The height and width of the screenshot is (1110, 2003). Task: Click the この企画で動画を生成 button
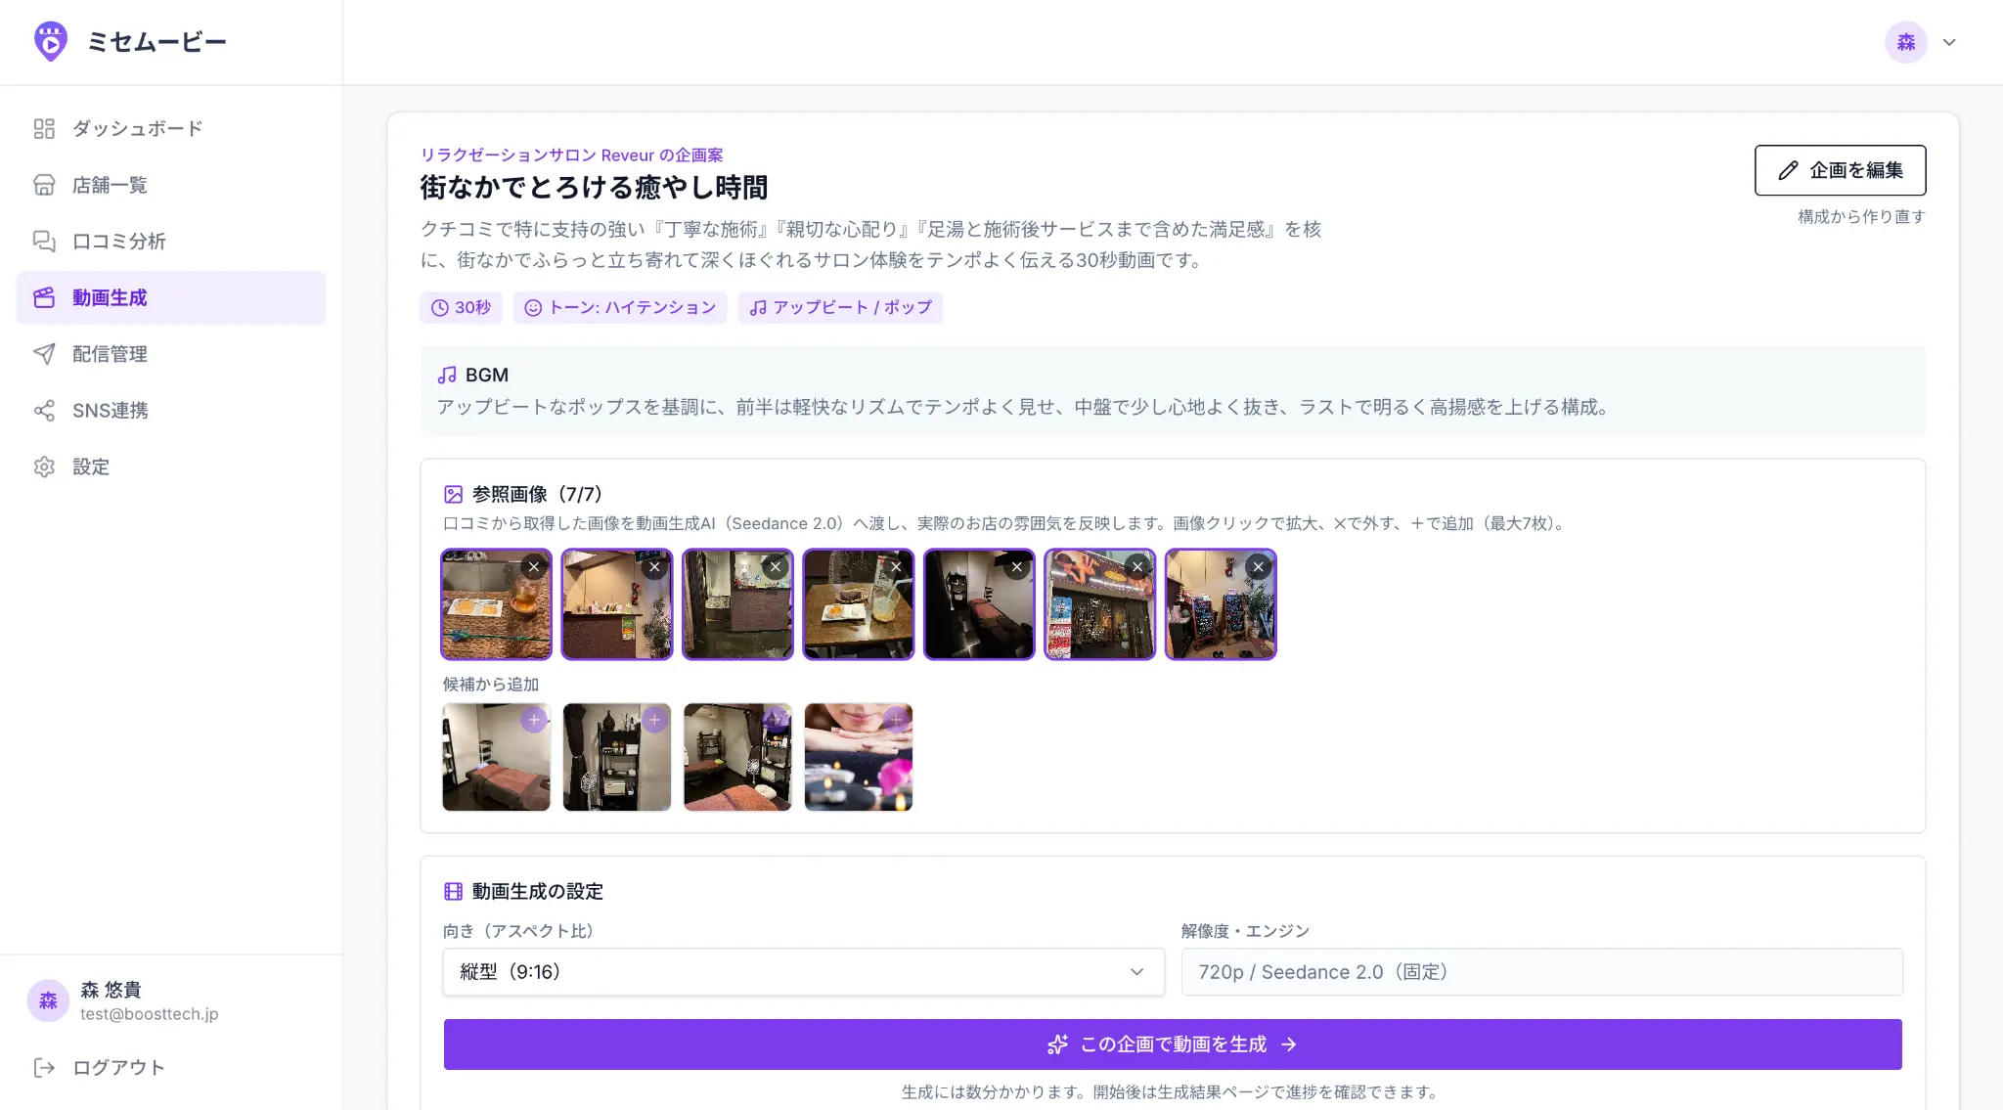click(x=1173, y=1044)
